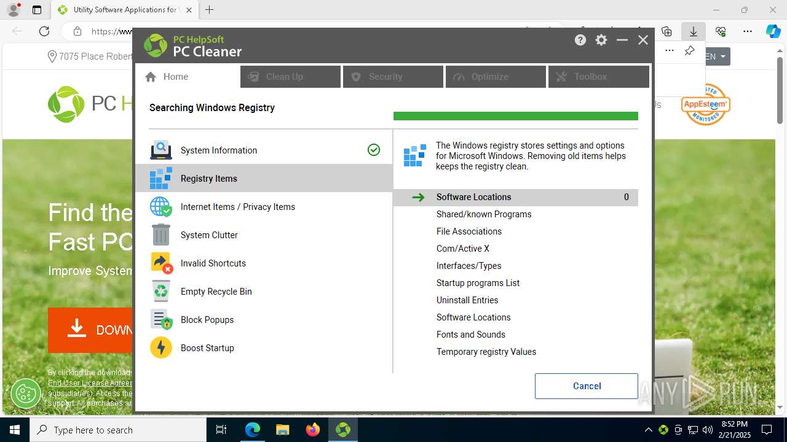Click the 'Temporary registry Values' entry
This screenshot has width=787, height=442.
point(486,352)
